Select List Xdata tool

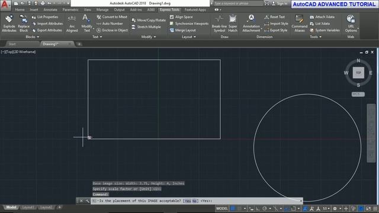320,24
